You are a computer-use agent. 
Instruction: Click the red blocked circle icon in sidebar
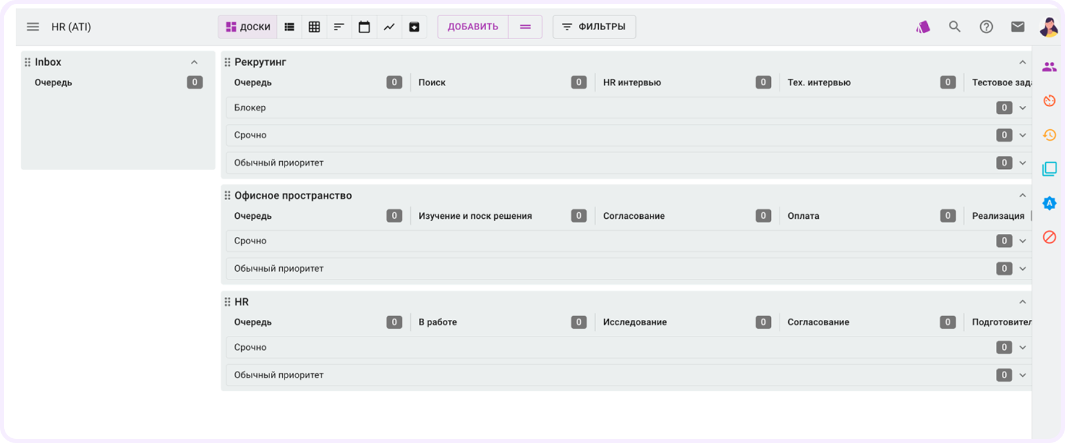(x=1049, y=237)
